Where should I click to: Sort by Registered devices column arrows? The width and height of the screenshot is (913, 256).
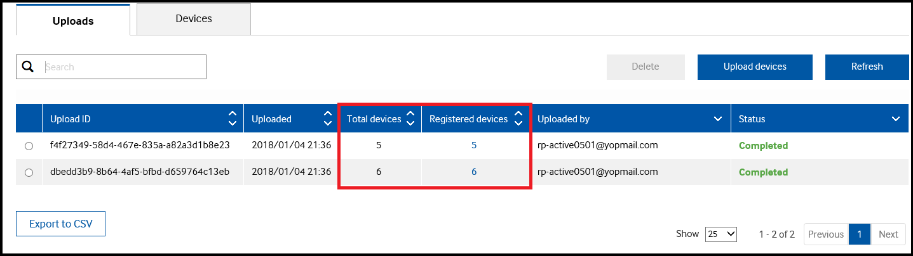click(x=518, y=118)
